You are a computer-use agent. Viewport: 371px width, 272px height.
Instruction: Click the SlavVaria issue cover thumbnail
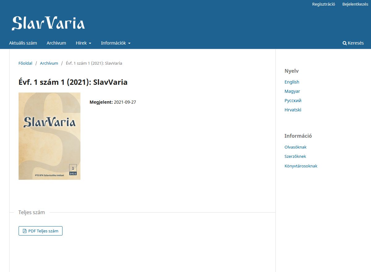50,136
